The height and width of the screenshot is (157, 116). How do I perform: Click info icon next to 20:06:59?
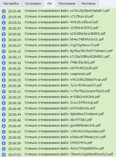[x=4, y=143]
